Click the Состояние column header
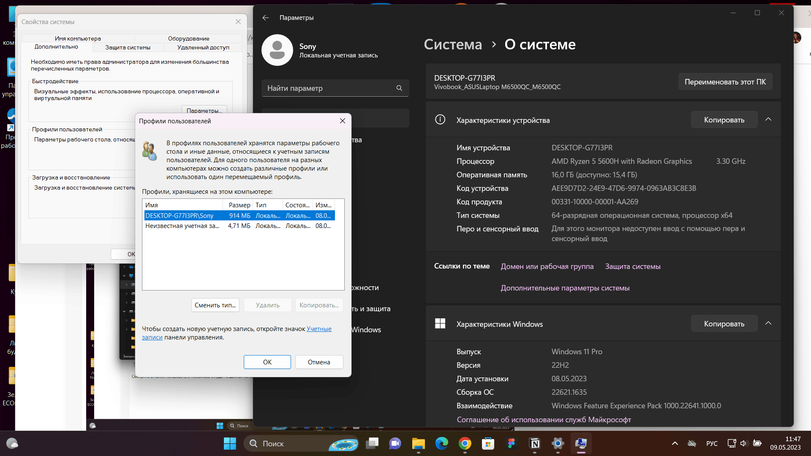 (298, 205)
